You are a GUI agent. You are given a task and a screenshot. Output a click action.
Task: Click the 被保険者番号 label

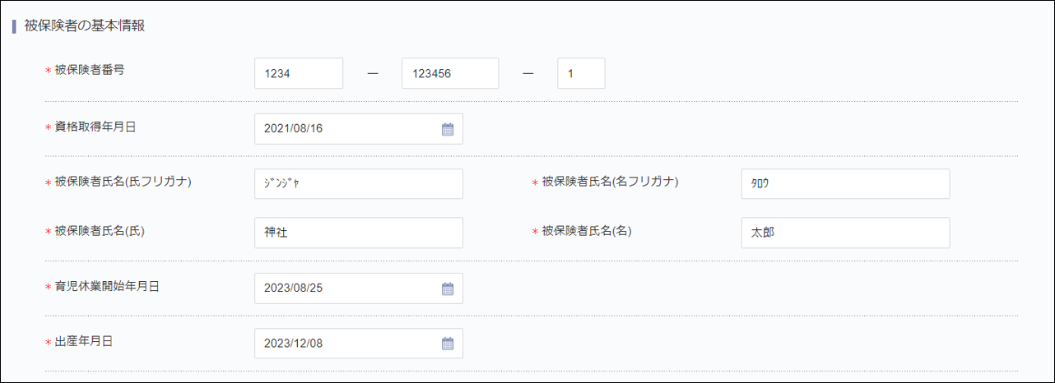(x=90, y=70)
